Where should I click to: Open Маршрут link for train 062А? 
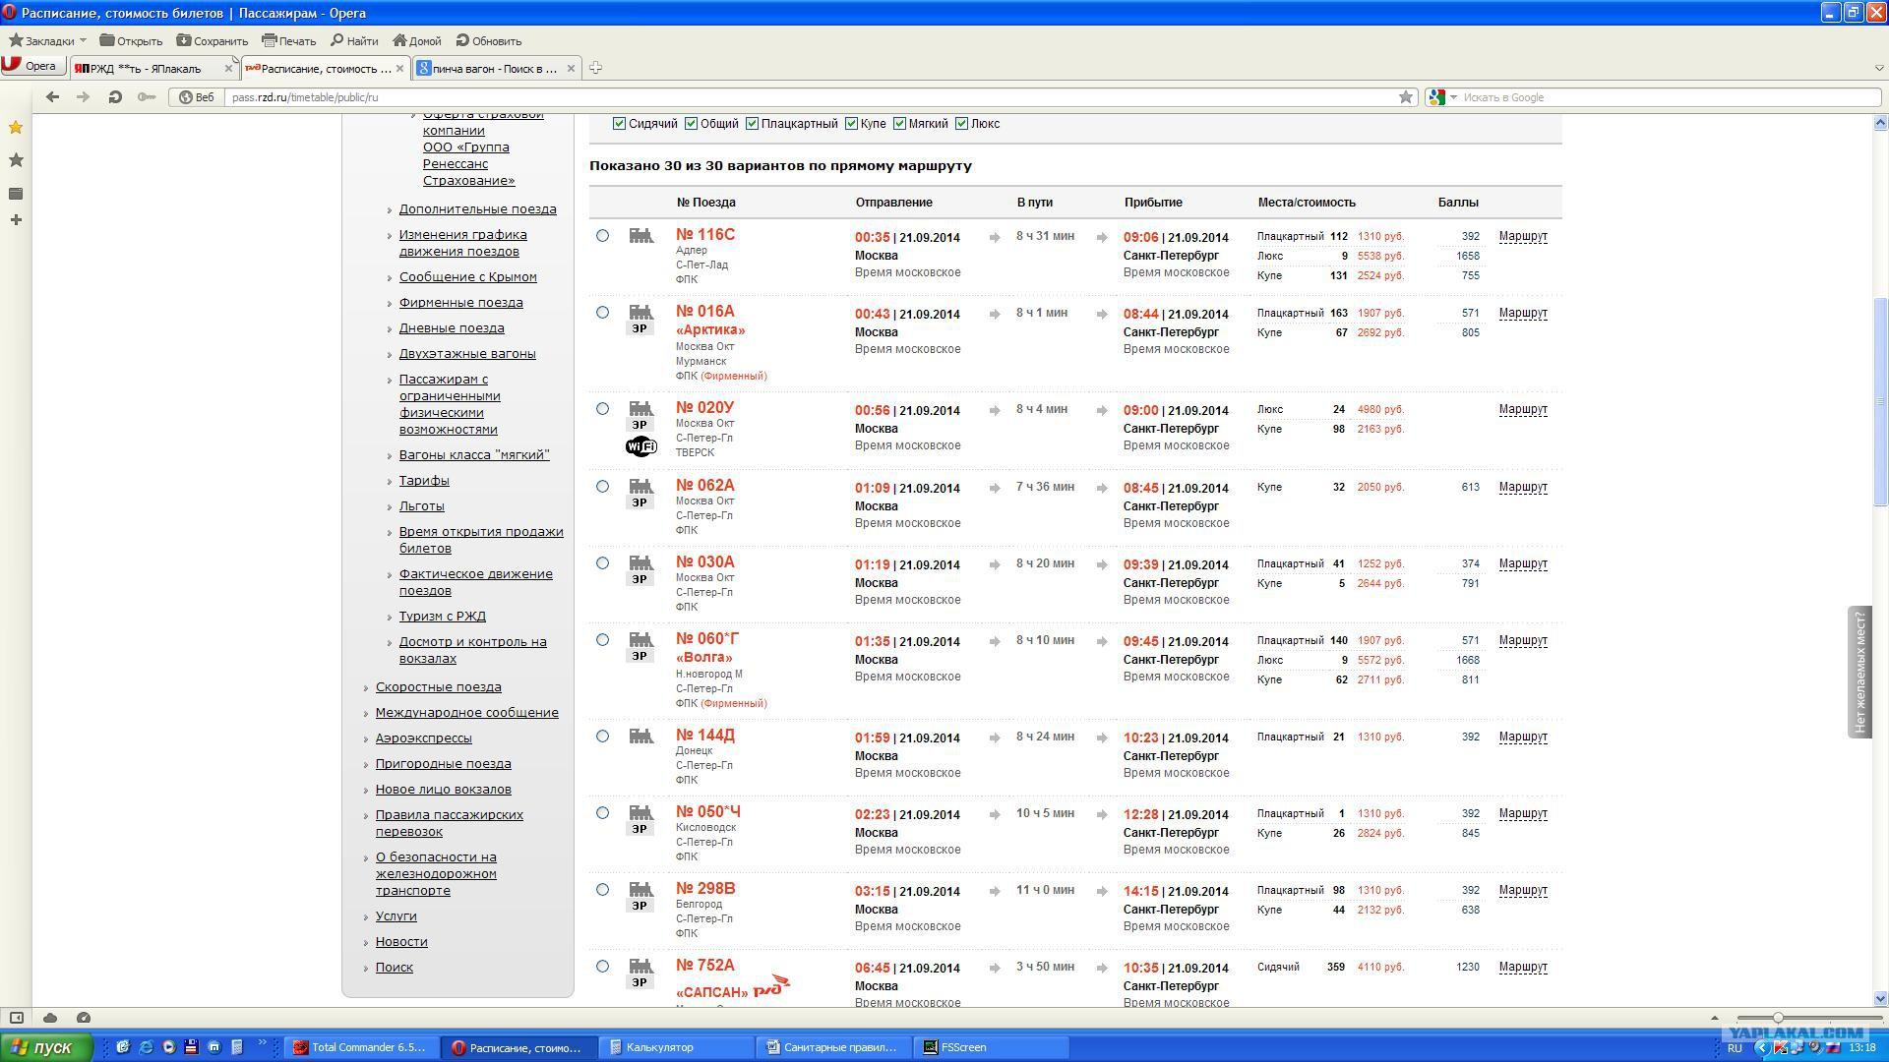coord(1522,487)
